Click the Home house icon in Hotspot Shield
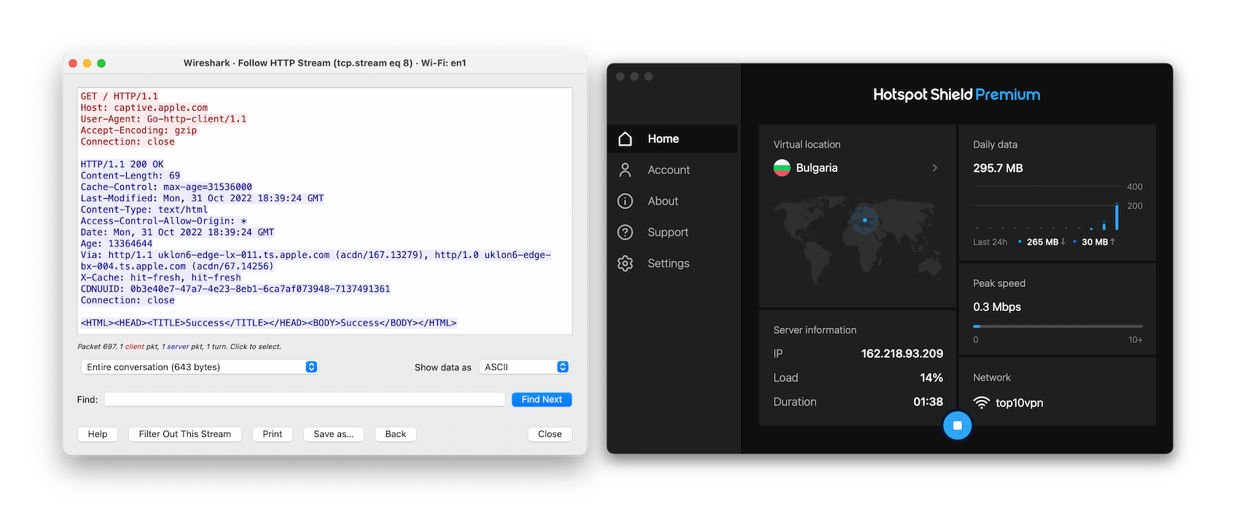This screenshot has width=1239, height=531. pyautogui.click(x=625, y=138)
